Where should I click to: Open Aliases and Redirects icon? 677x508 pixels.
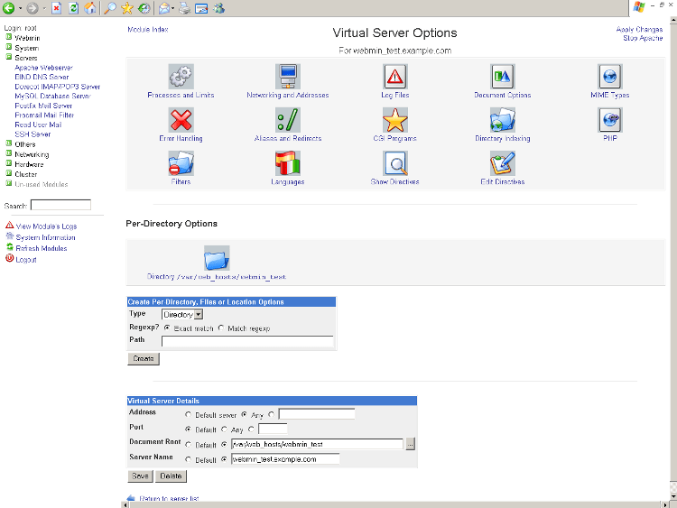pyautogui.click(x=288, y=120)
